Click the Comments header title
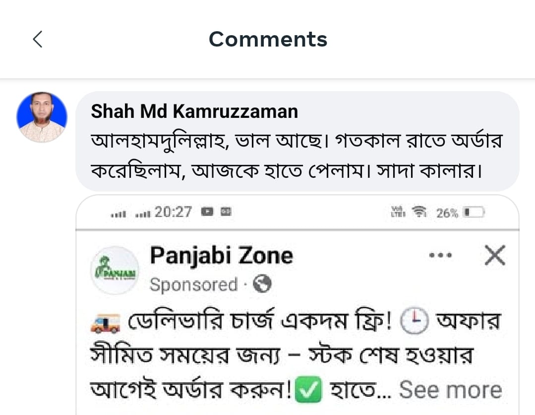 tap(268, 39)
